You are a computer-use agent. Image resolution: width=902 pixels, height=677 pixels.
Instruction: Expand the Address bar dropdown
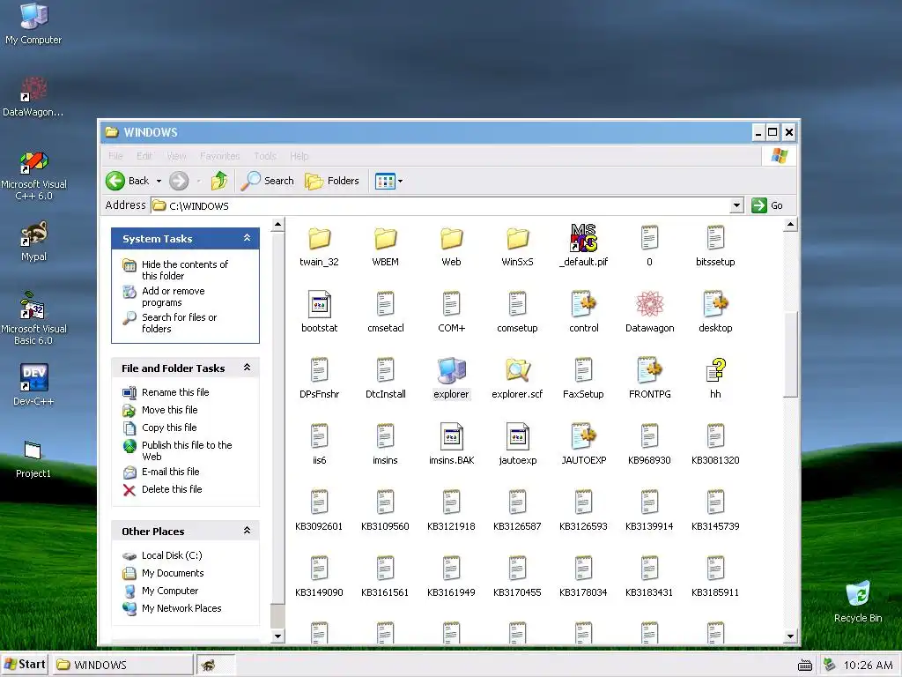pos(736,205)
